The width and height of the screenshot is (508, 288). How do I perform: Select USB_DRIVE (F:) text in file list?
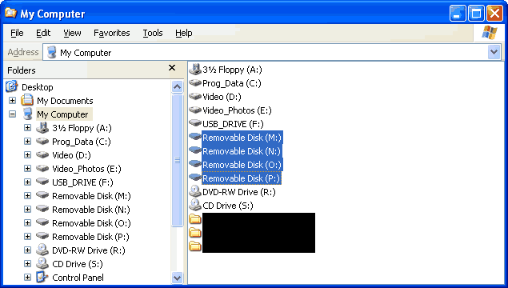tap(233, 124)
